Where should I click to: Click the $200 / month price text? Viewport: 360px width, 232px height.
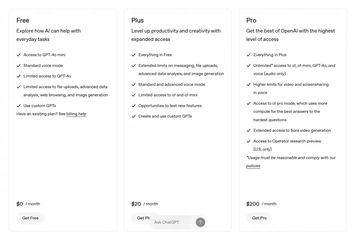coord(261,204)
